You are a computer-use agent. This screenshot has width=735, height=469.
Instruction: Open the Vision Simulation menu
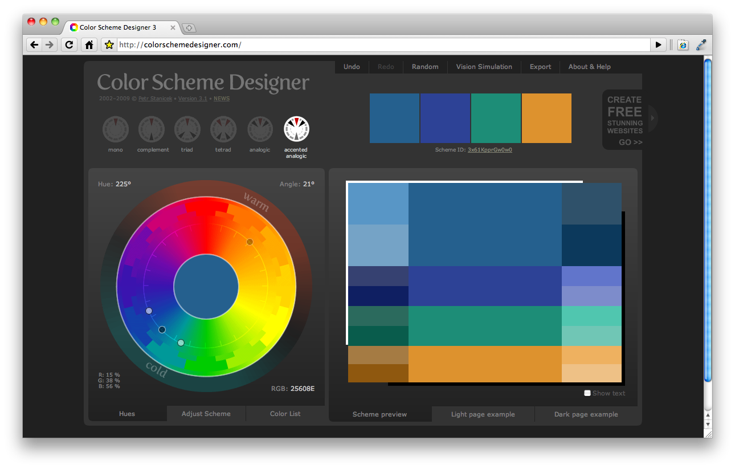484,67
